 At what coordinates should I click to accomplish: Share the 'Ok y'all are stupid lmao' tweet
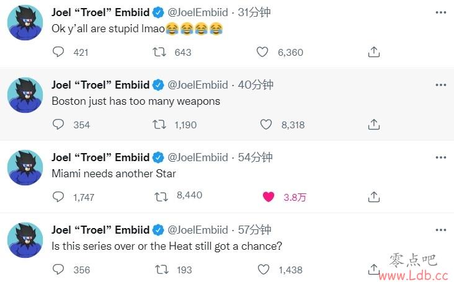[x=374, y=52]
